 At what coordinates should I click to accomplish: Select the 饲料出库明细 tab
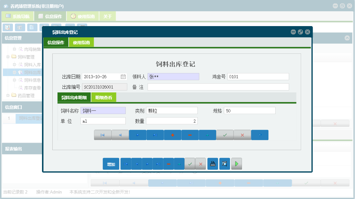(74, 98)
